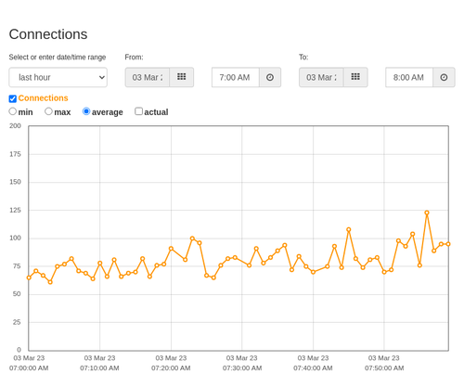The width and height of the screenshot is (464, 374).
Task: Enable the actual checkbox
Action: tap(139, 111)
